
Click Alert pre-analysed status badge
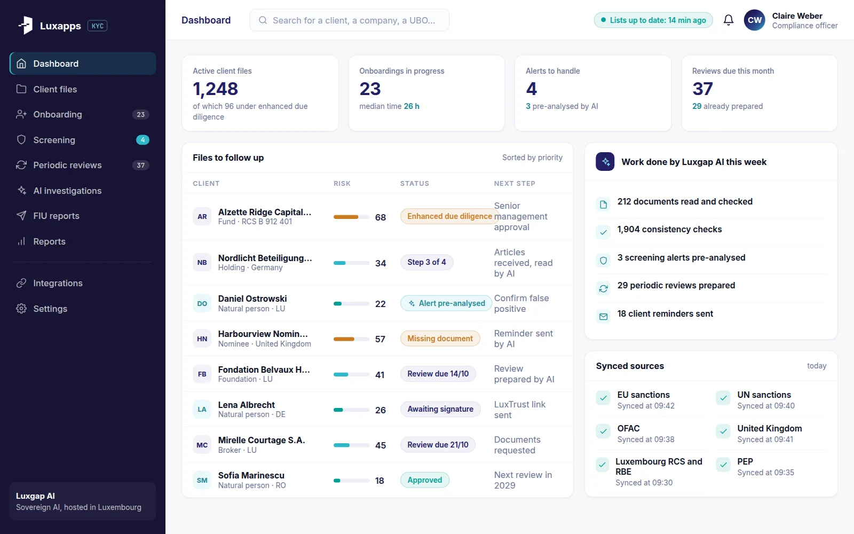(446, 303)
